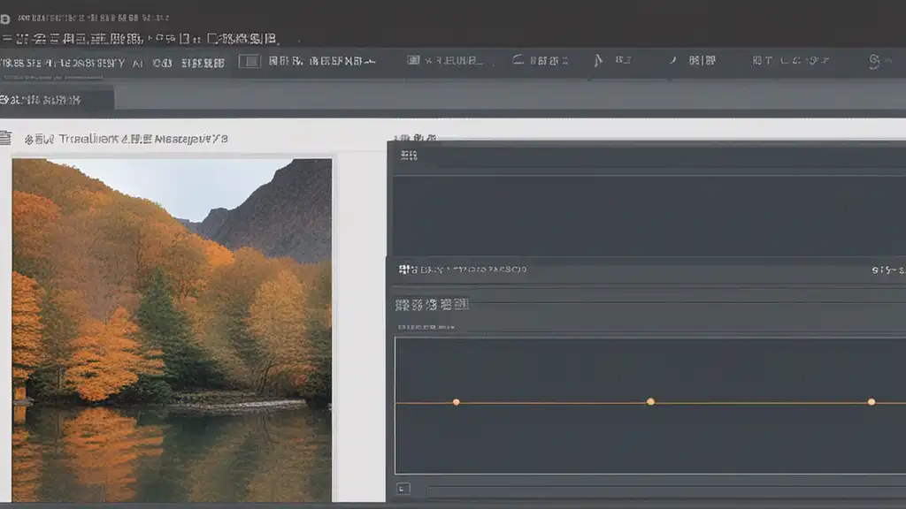906x509 pixels.
Task: Toggle the last boxed icon in curve panel row
Action: (x=460, y=305)
